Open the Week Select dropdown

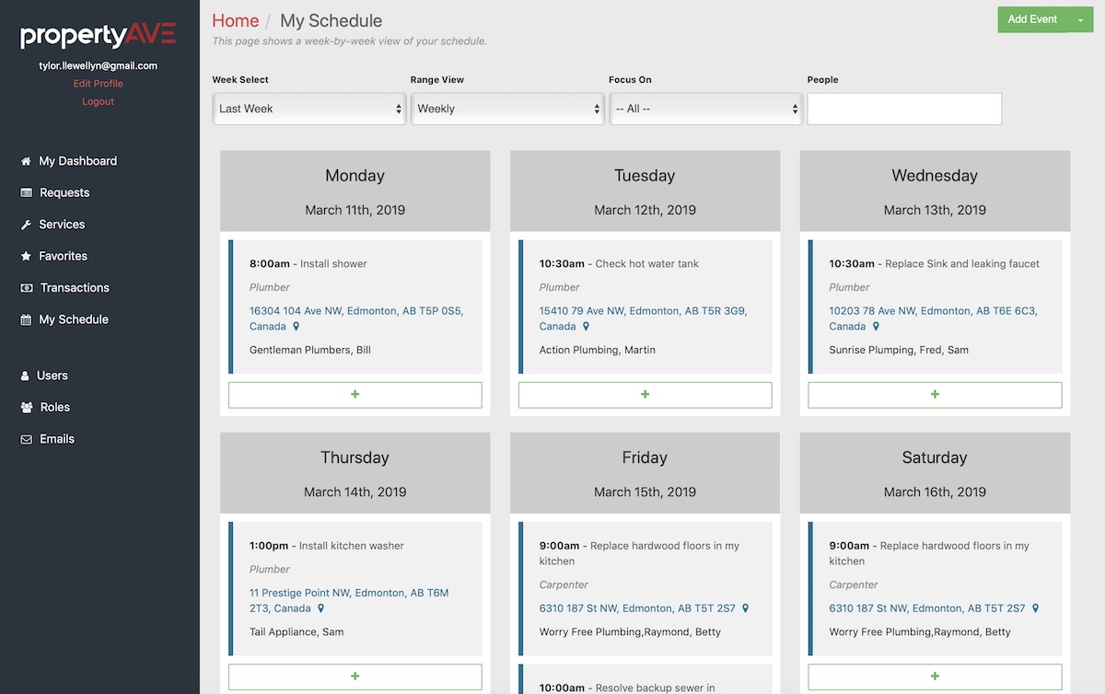[x=308, y=109]
